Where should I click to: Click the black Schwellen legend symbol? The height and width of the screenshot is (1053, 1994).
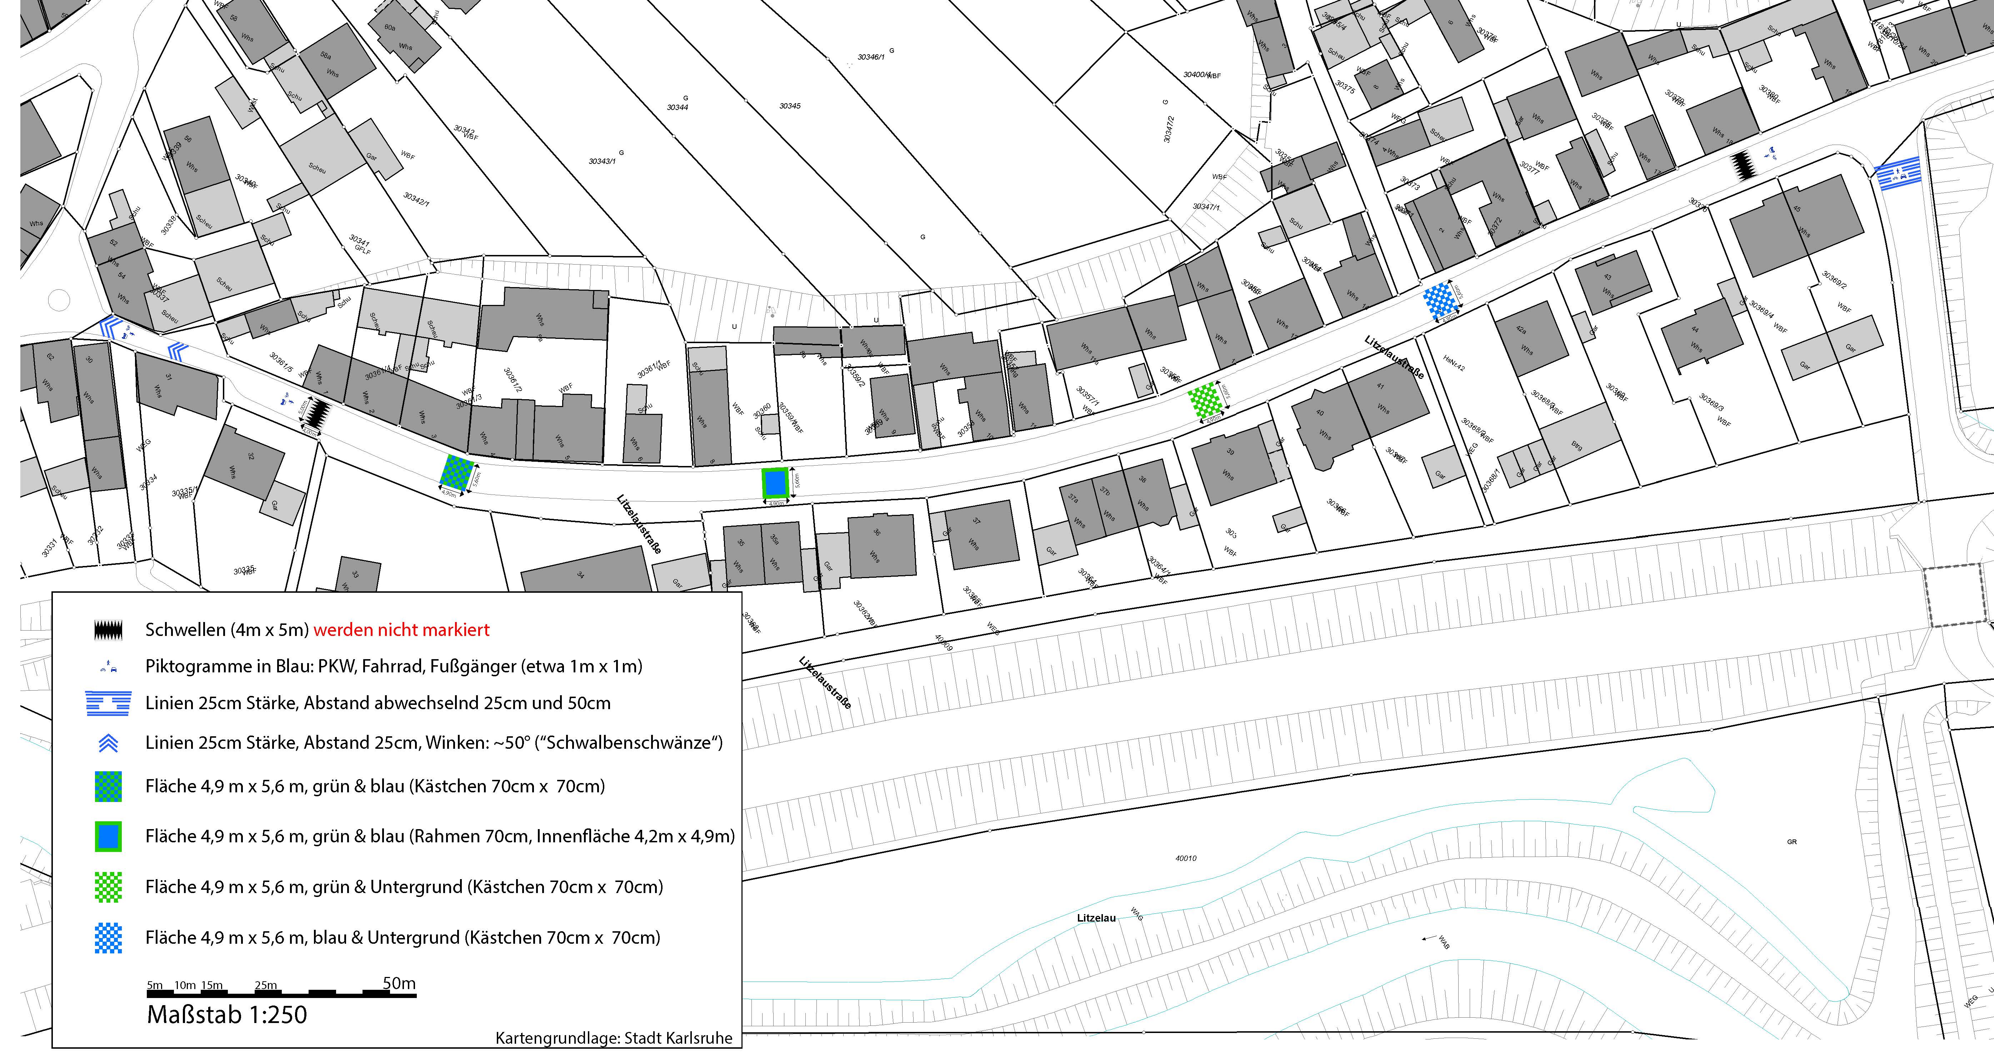pyautogui.click(x=108, y=630)
